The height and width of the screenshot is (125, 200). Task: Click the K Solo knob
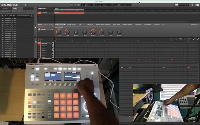point(76,32)
